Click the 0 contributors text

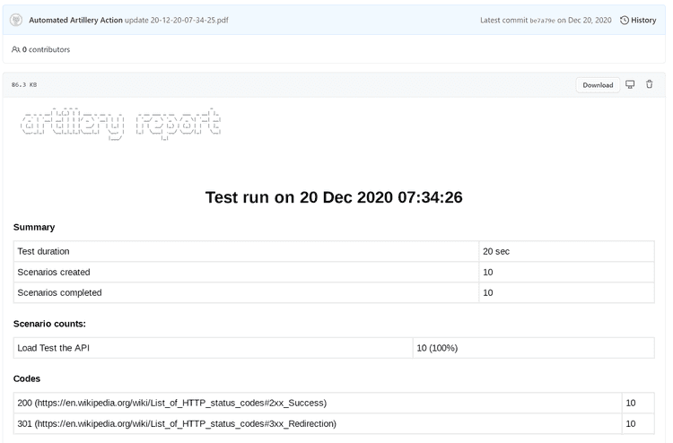tap(46, 49)
